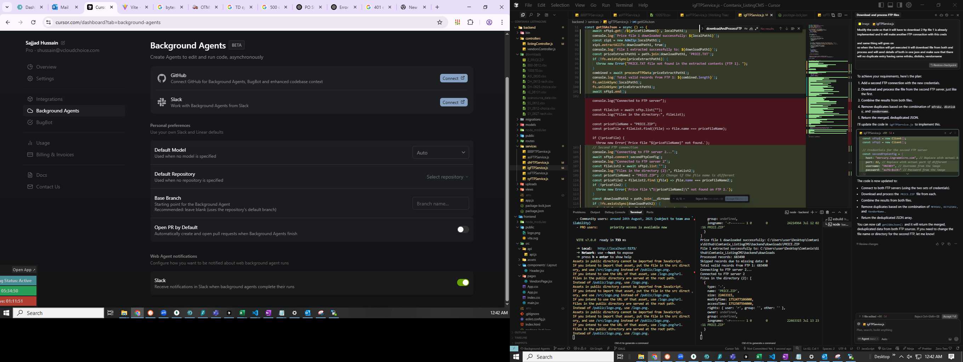Click Chrome address bar URL

(108, 22)
